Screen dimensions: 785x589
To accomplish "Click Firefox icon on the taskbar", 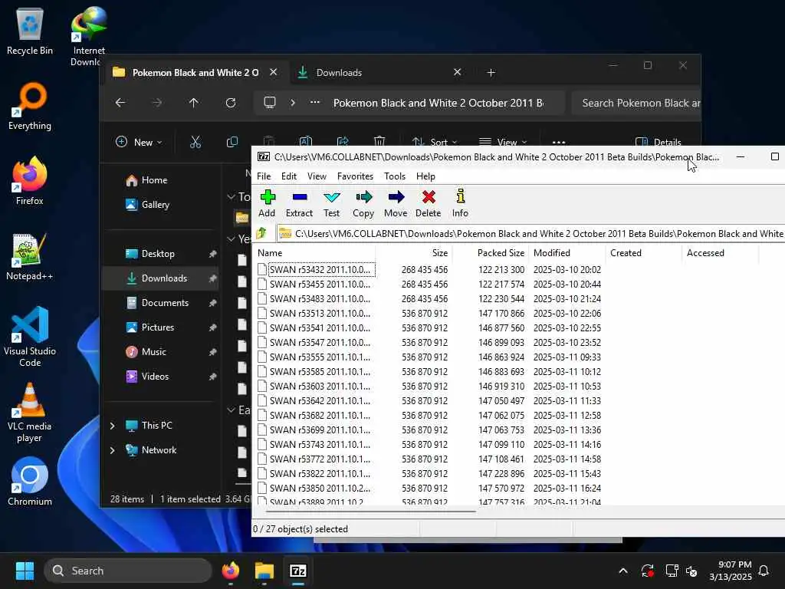I will tap(230, 571).
